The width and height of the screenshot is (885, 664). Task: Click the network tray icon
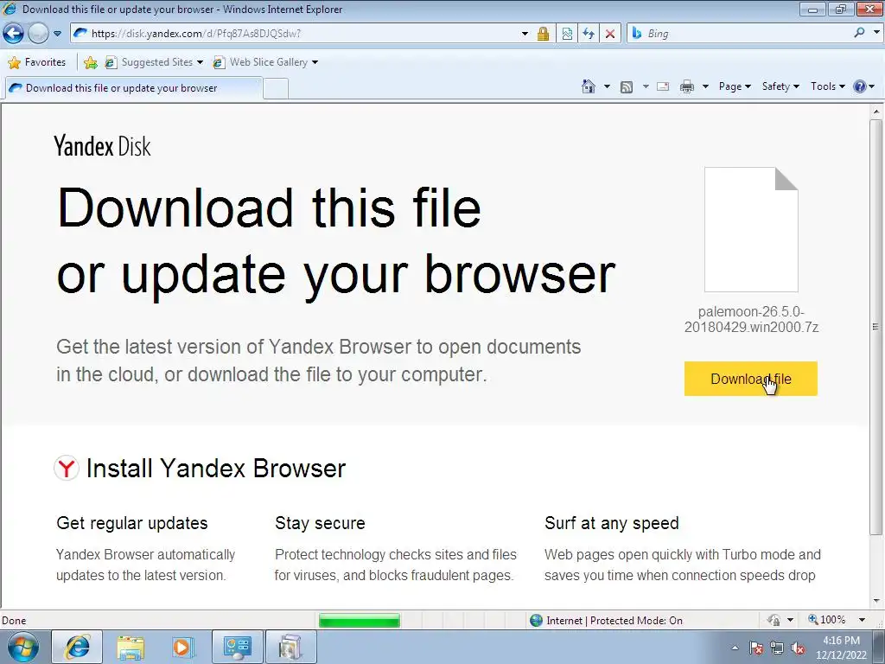tap(777, 648)
